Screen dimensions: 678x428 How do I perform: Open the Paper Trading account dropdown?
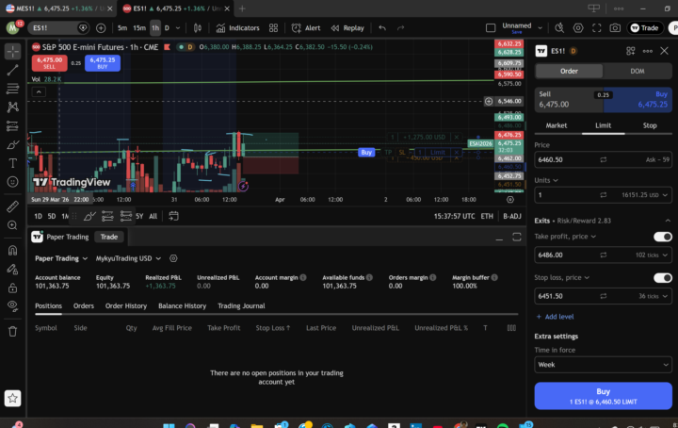61,258
